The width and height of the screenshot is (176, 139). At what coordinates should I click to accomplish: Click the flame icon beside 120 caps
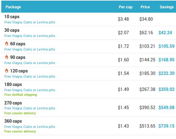(7, 71)
